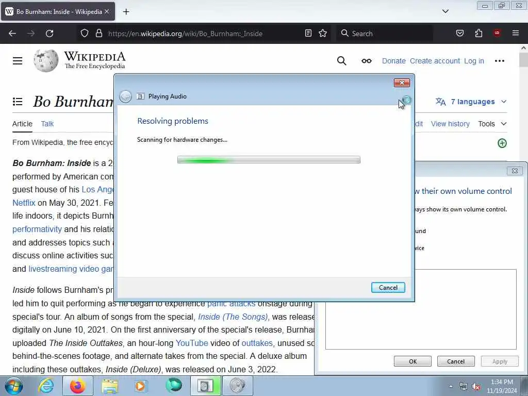Open the tracking protection shield icon

pyautogui.click(x=85, y=34)
